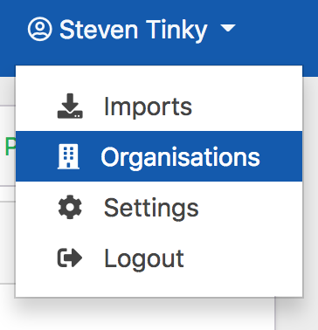Viewport: 318px width, 330px height.
Task: Collapse the menu using the caret after Steven Tinky
Action: pos(228,28)
